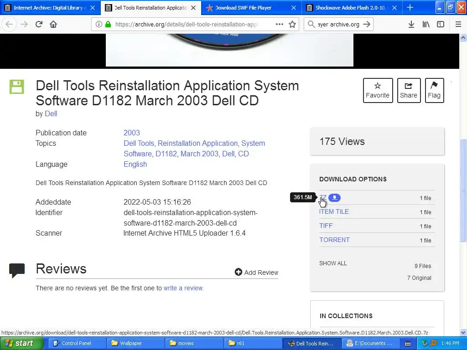Screen dimensions: 467x350
Task: Open the Firefox hamburger menu
Action: coord(458,25)
